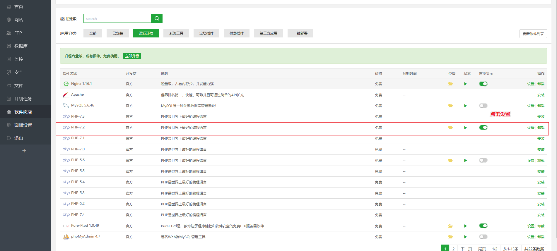Select the 付费插件 category tab
The image size is (557, 251).
(237, 33)
